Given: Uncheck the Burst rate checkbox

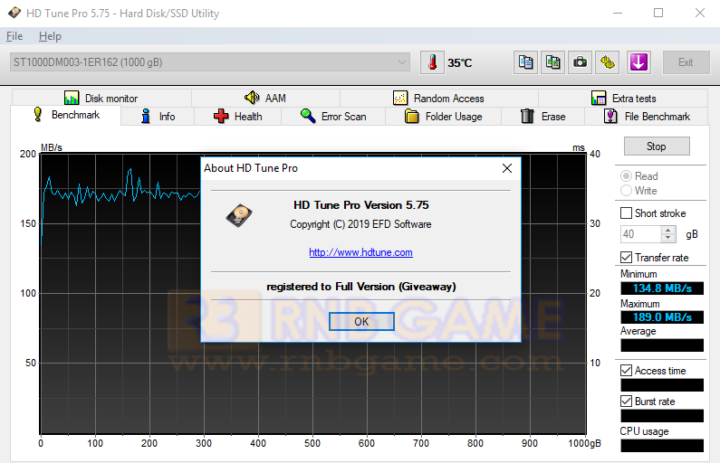Looking at the screenshot, I should (x=626, y=402).
